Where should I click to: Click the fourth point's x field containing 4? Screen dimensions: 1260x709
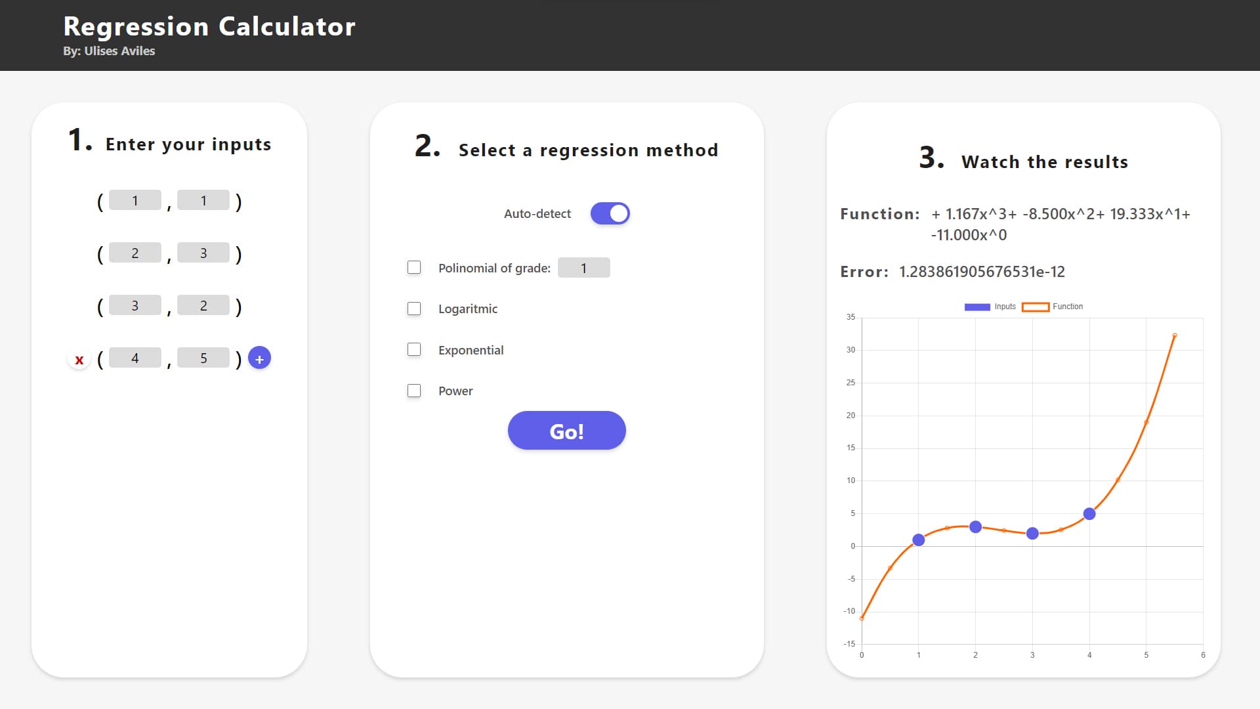pos(135,358)
